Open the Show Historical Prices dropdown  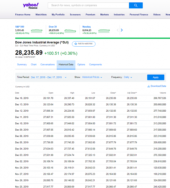(92, 77)
